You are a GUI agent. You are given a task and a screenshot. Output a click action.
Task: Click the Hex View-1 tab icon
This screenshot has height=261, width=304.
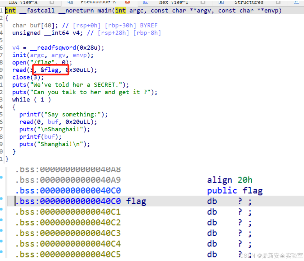point(146,2)
